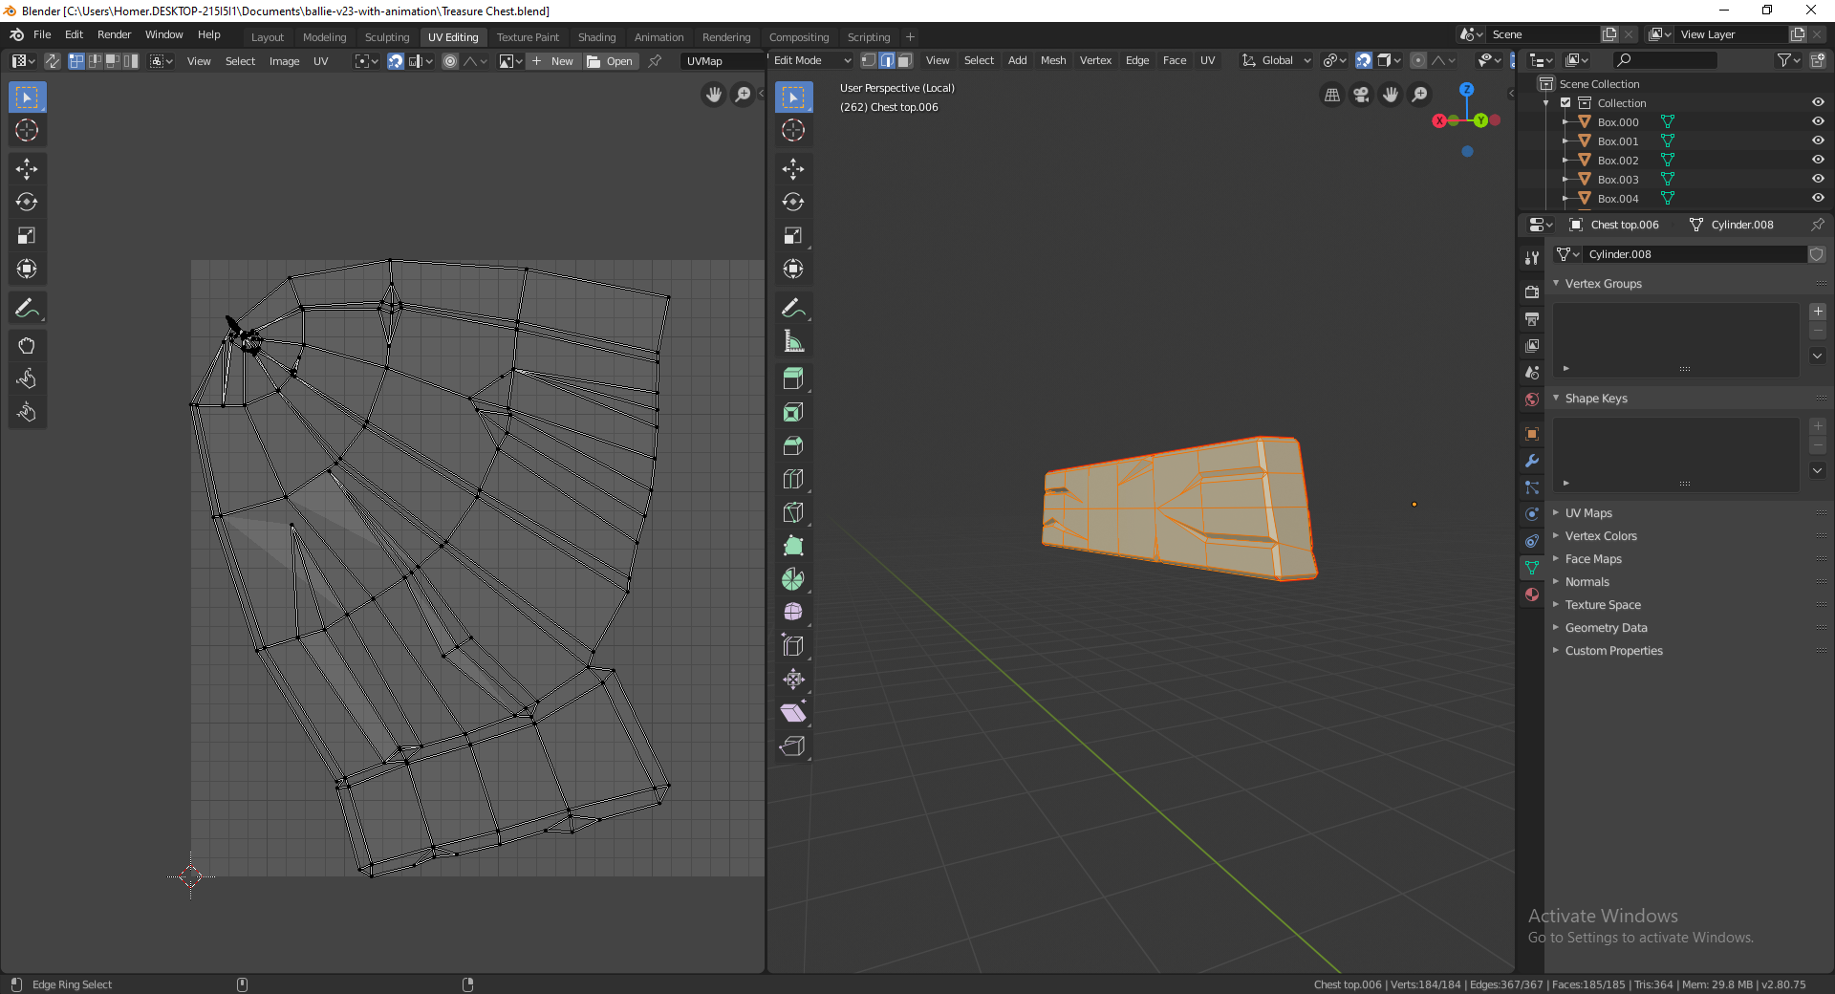This screenshot has width=1835, height=994.
Task: Click the Open image button
Action: point(611,61)
